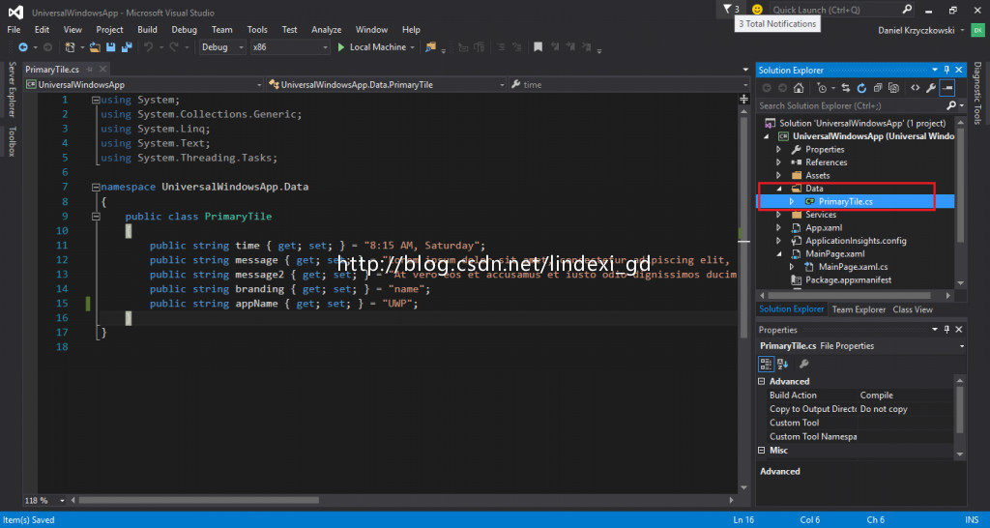Click the Undo arrow in the toolbar
Image resolution: width=990 pixels, height=528 pixels.
(x=148, y=47)
